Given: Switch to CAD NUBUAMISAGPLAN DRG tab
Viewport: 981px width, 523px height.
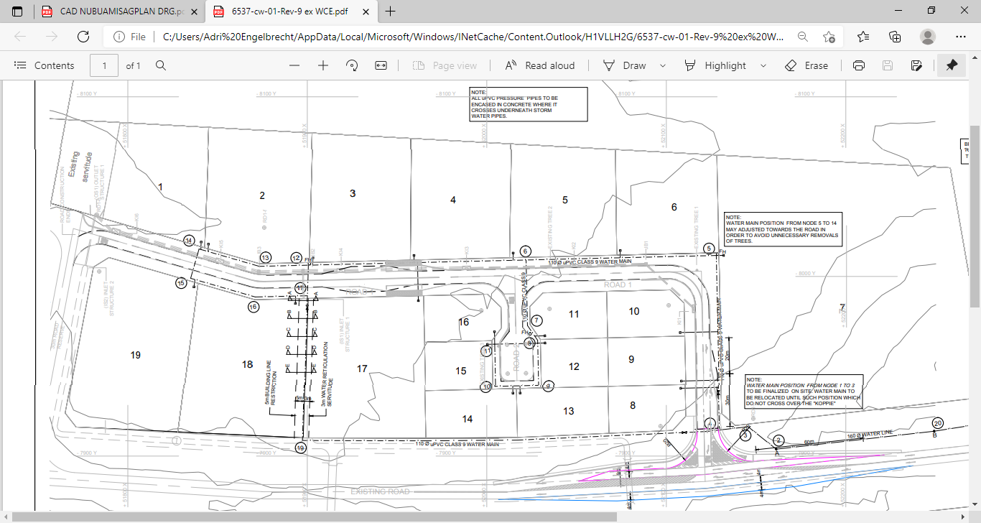Looking at the screenshot, I should [115, 11].
